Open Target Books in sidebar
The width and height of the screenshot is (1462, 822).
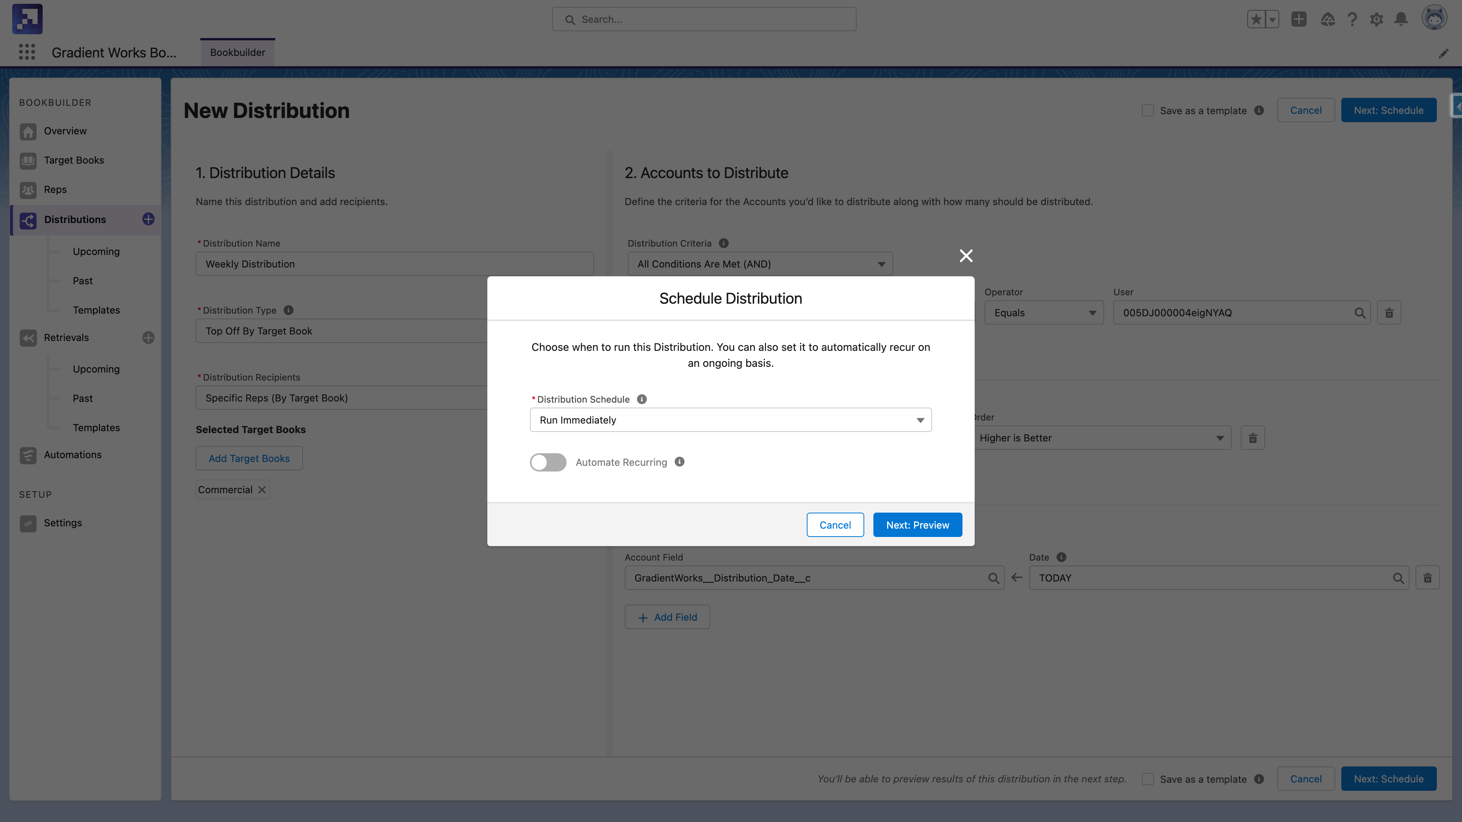(x=74, y=160)
